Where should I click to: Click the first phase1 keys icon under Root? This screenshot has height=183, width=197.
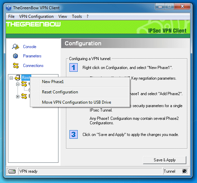tap(24, 84)
